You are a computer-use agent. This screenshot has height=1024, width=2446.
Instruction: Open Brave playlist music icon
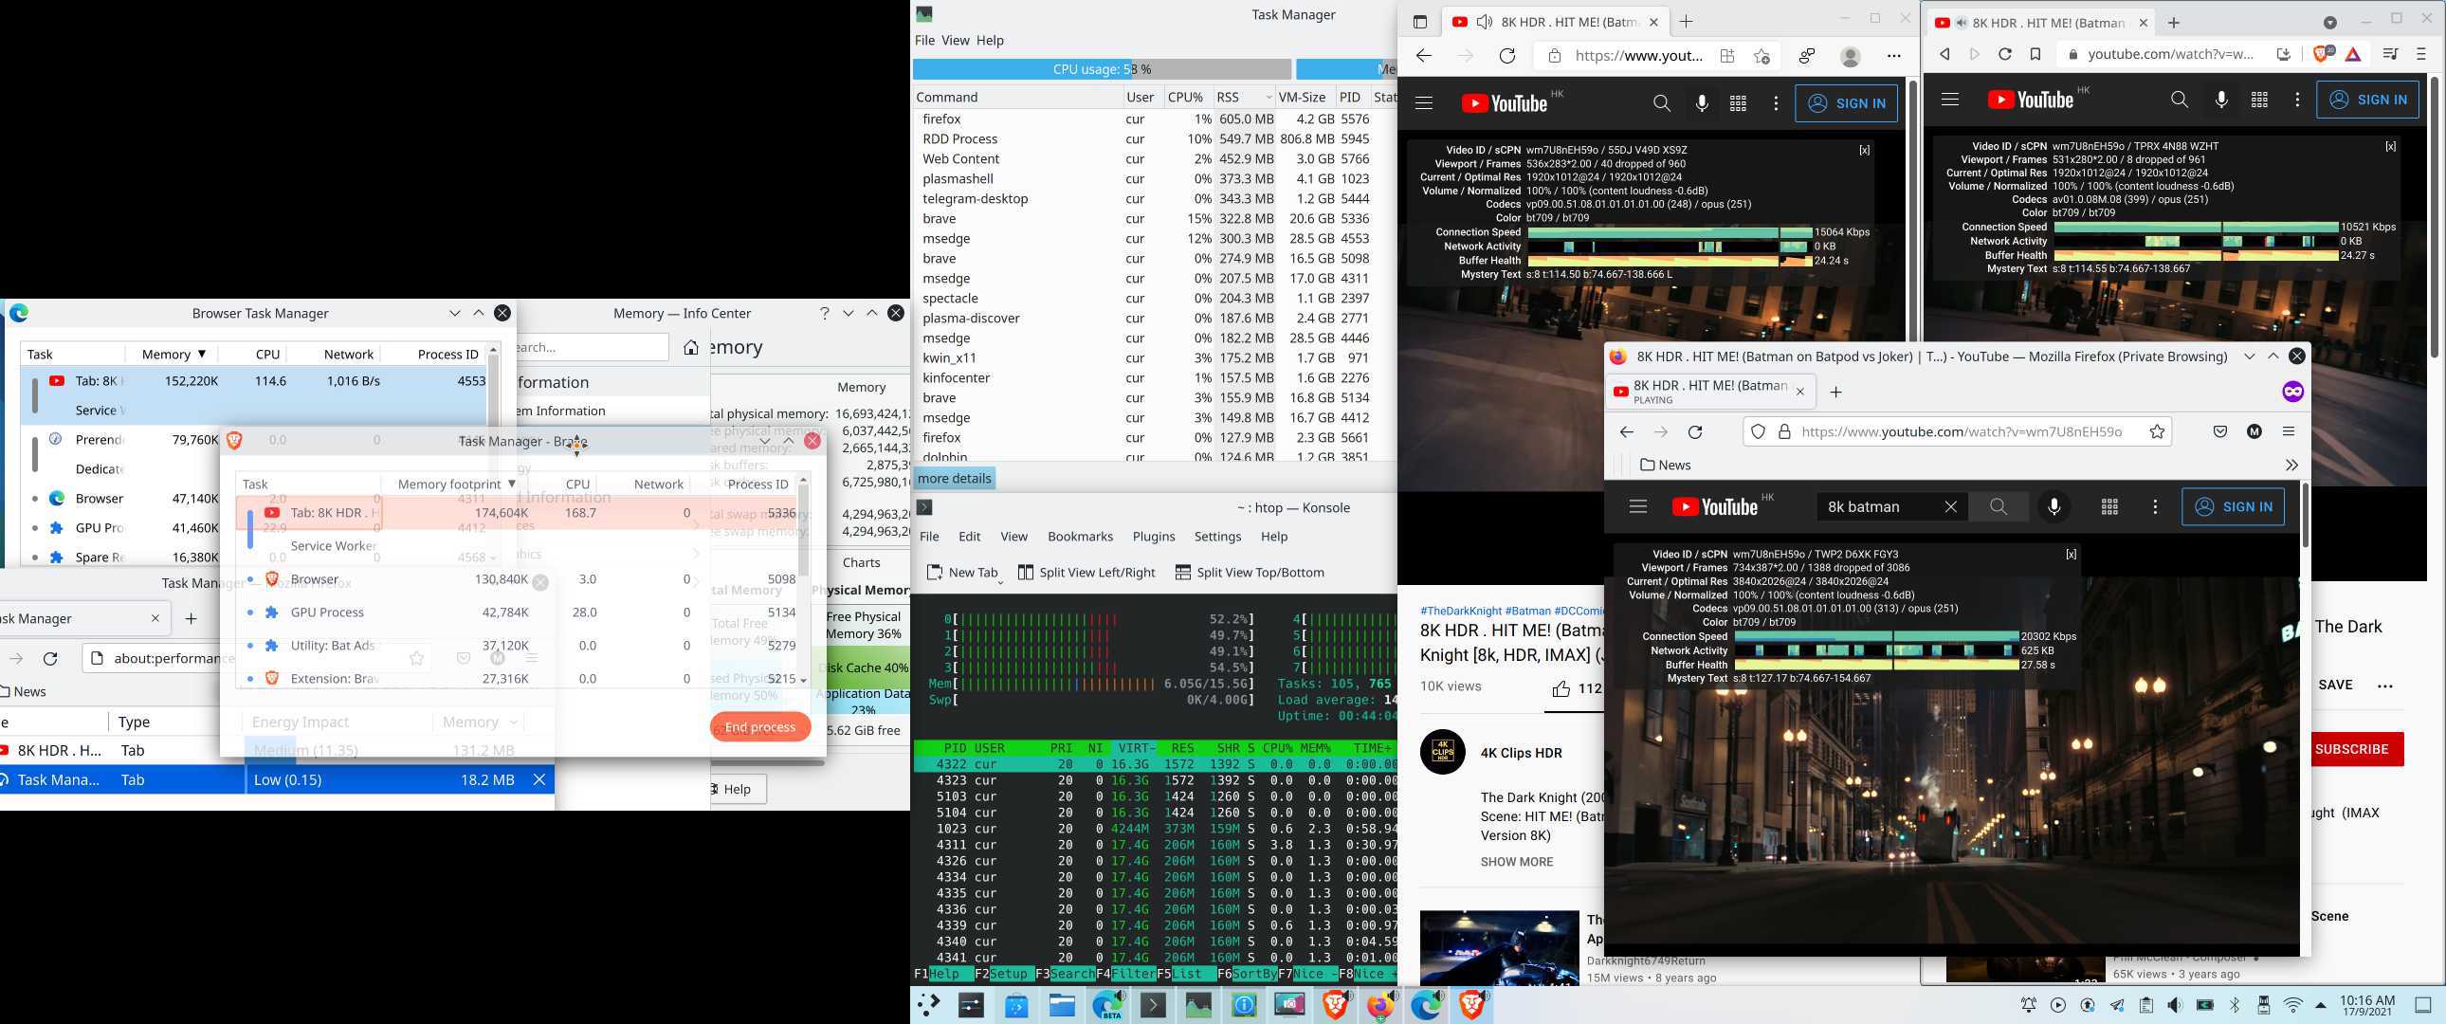tap(2391, 54)
